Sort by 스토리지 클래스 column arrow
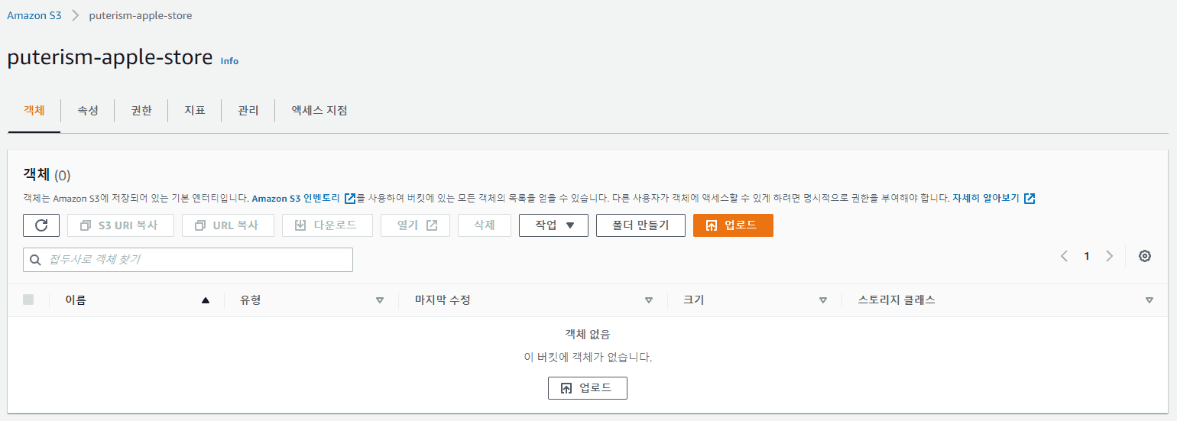 [1149, 300]
